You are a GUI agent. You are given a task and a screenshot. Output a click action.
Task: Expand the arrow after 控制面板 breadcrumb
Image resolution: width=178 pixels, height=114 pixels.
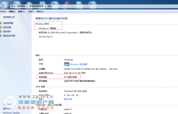(x=27, y=6)
